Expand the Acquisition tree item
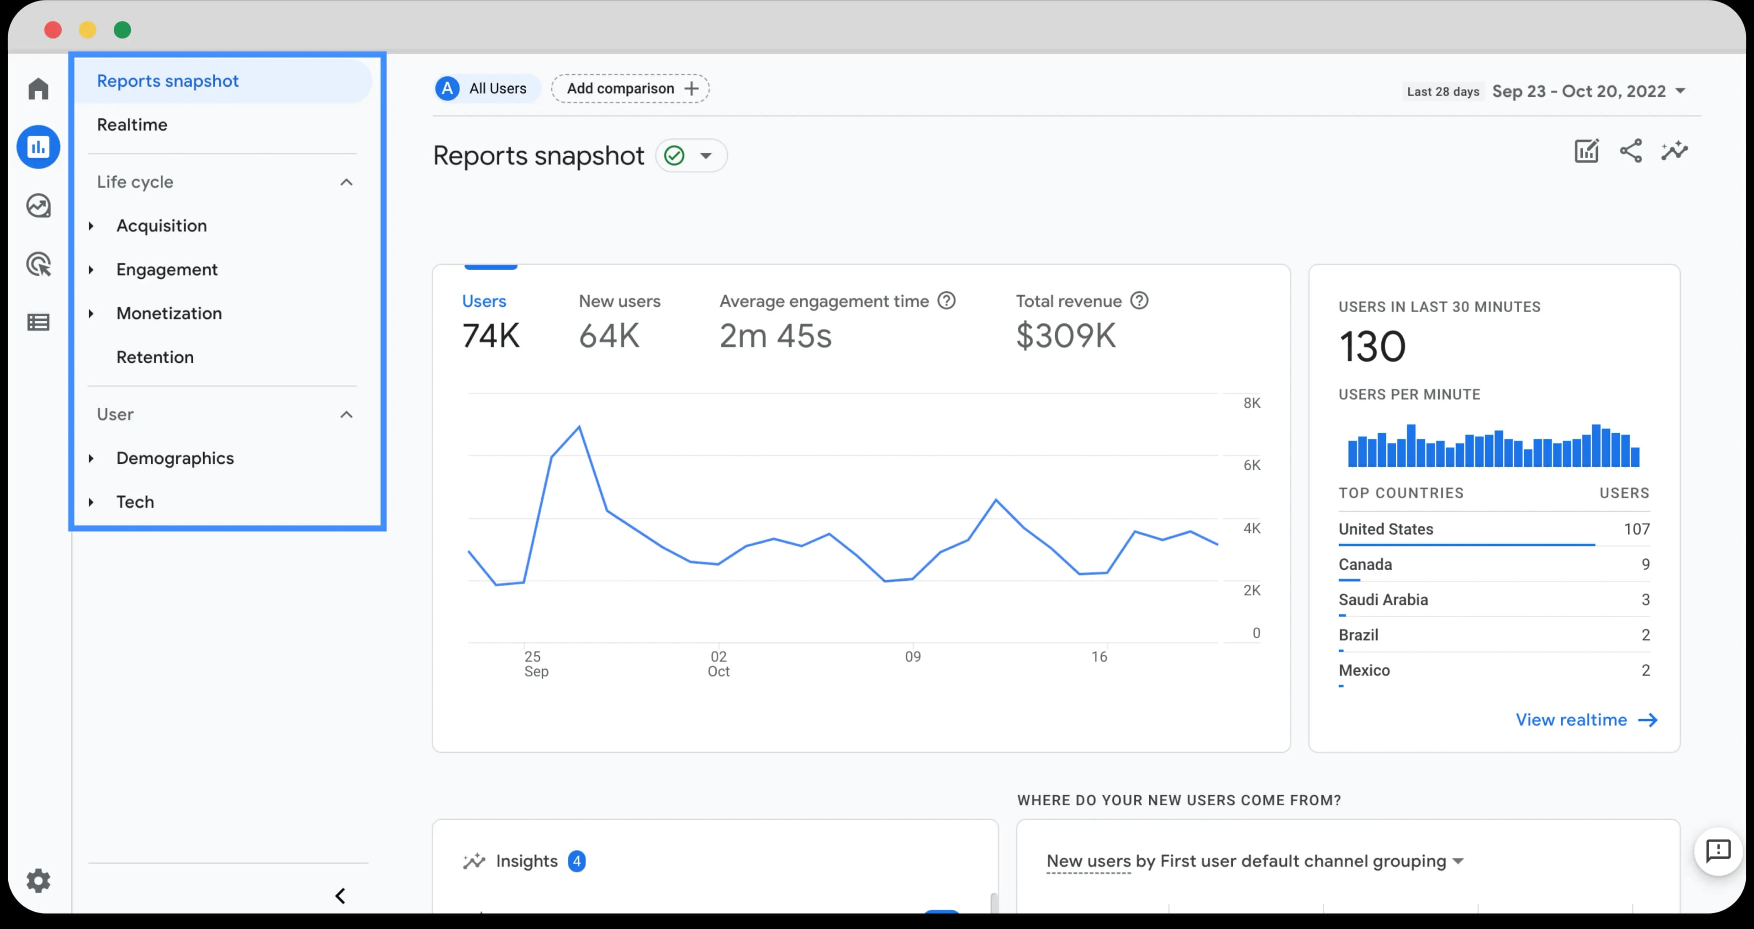This screenshot has width=1754, height=929. point(91,226)
